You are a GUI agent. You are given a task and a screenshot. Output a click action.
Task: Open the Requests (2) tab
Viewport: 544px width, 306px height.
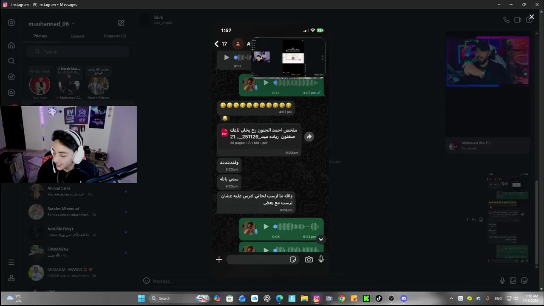click(115, 36)
